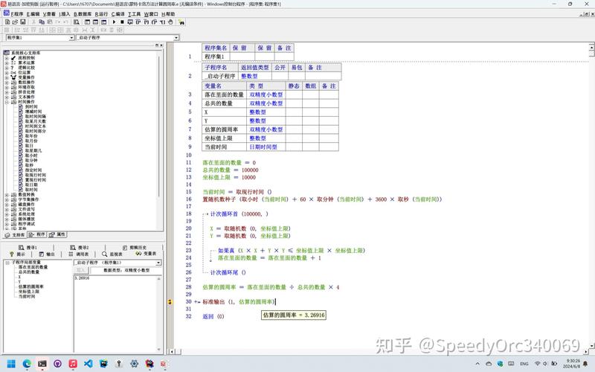Select 取小时 in the library tree

31,155
